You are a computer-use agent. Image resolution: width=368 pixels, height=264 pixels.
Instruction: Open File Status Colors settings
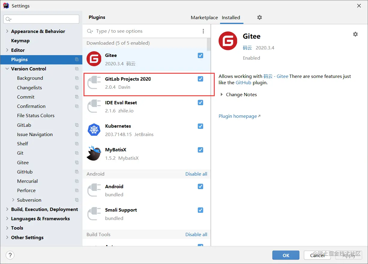tap(36, 115)
